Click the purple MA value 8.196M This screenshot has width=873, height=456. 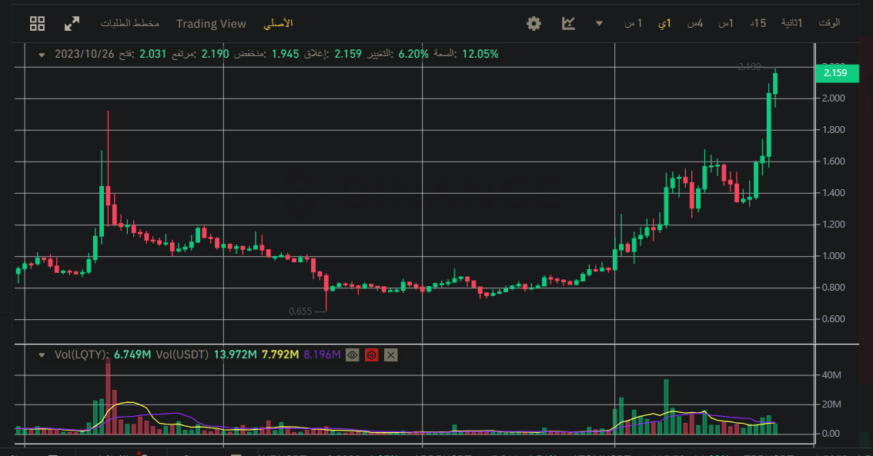tap(322, 354)
